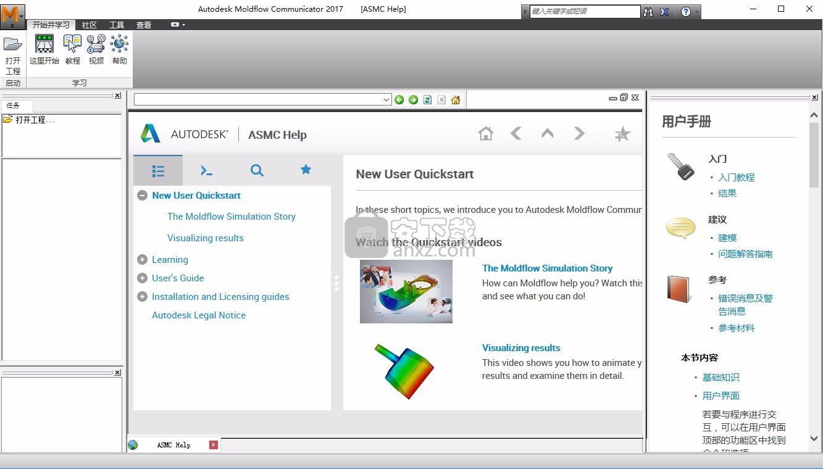Add topic to favorites star-plus icon
This screenshot has height=469, width=823.
point(622,134)
